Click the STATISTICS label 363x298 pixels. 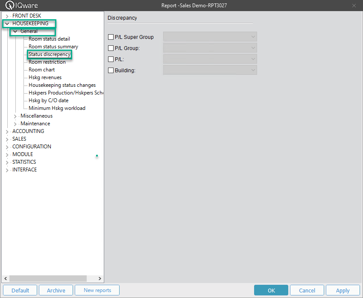[24, 162]
